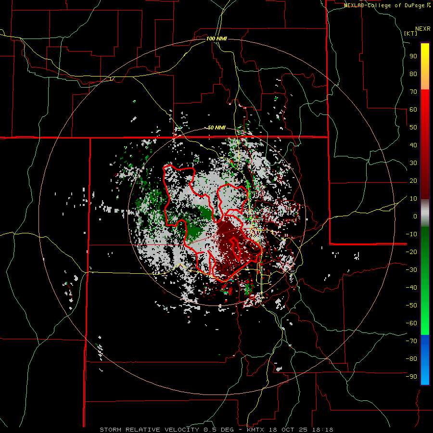
Task: Click the 60 value on the velocity scale
Action: click(x=413, y=109)
